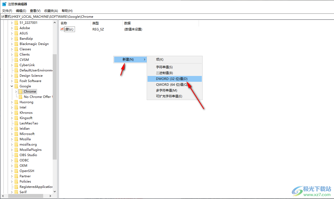Screen dimensions: 334x199
Task: Click the Chrome folder icon
Action: pos(21,92)
